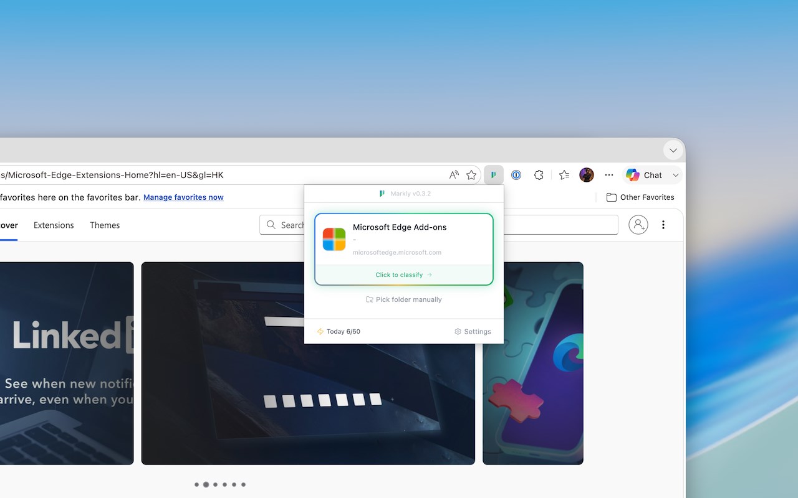Open the 1Password extension icon

516,175
